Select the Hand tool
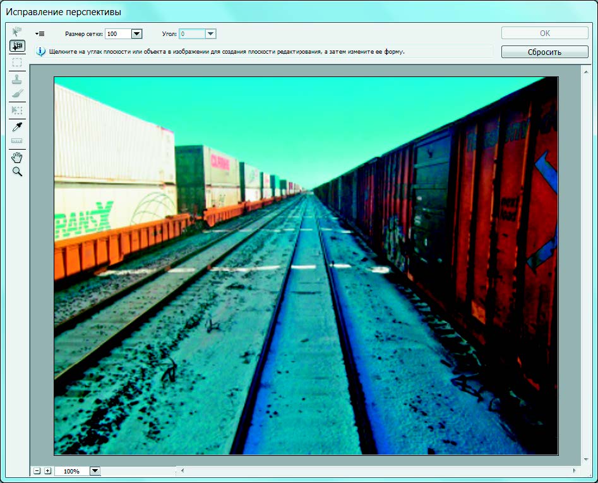This screenshot has height=483, width=598. [x=17, y=157]
